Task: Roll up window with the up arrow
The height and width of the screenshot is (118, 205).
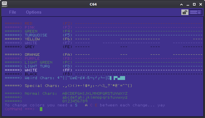Action: coord(182,4)
